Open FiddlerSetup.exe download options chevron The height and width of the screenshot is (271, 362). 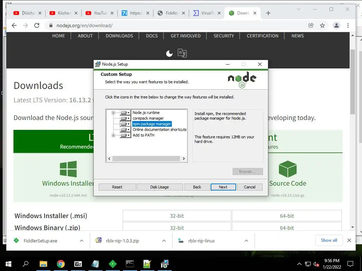click(82, 241)
